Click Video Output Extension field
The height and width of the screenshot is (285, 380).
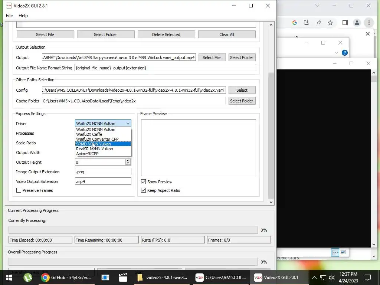[103, 181]
